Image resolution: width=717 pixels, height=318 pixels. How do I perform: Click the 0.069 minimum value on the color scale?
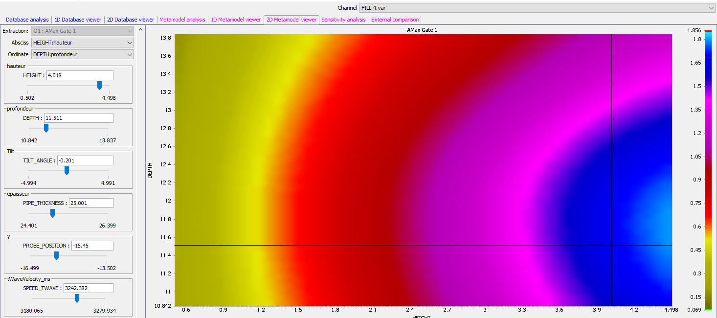(x=694, y=311)
